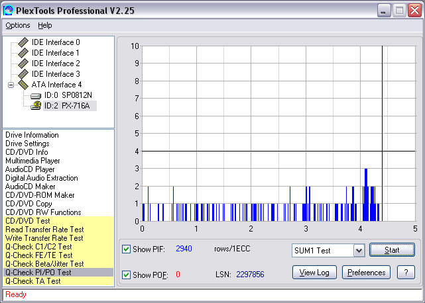Screen dimensions: 425x303
Task: Click the PIF value 2940
Action: click(184, 249)
